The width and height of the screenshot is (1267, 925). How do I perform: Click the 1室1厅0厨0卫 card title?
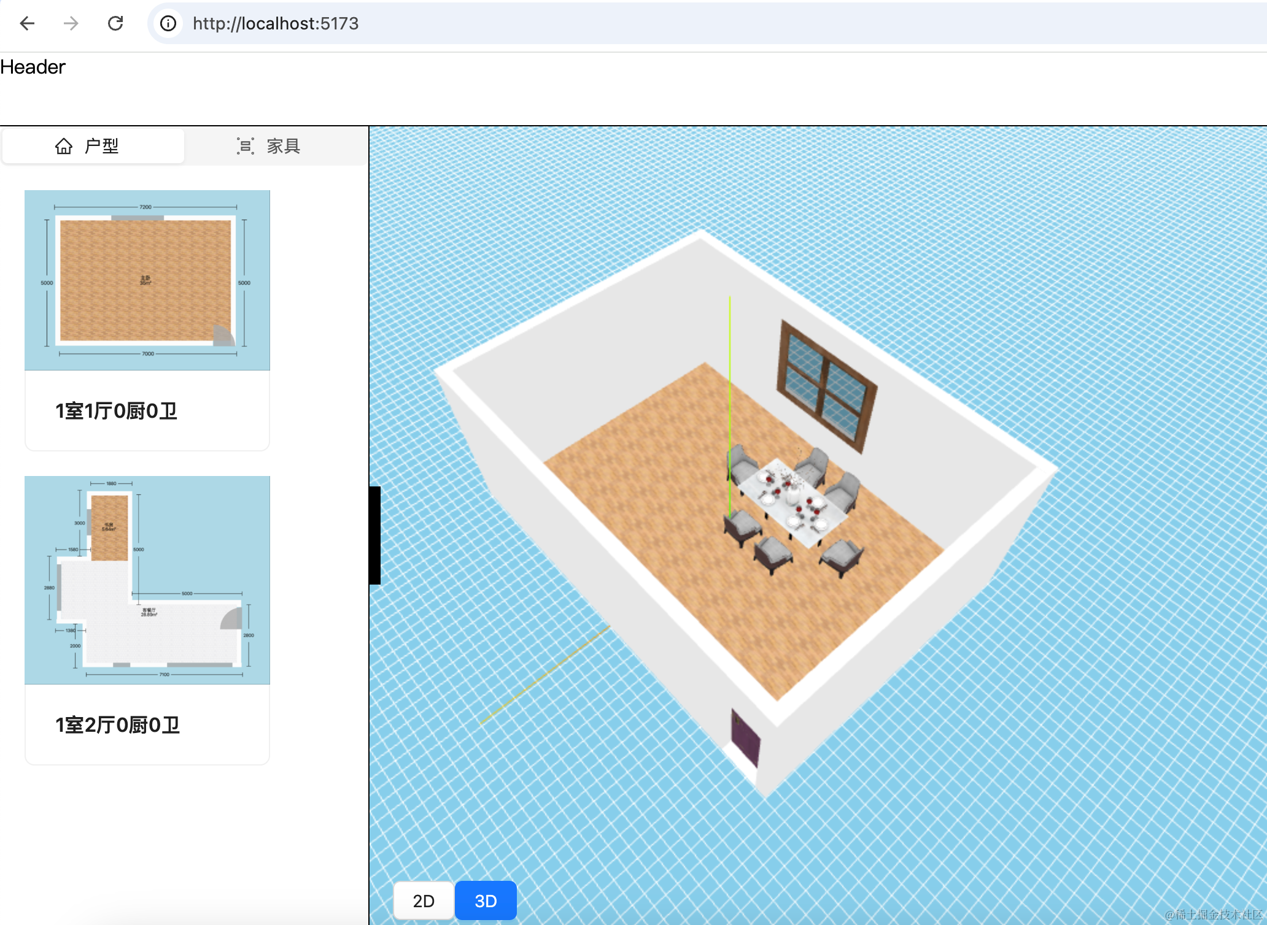click(x=116, y=411)
